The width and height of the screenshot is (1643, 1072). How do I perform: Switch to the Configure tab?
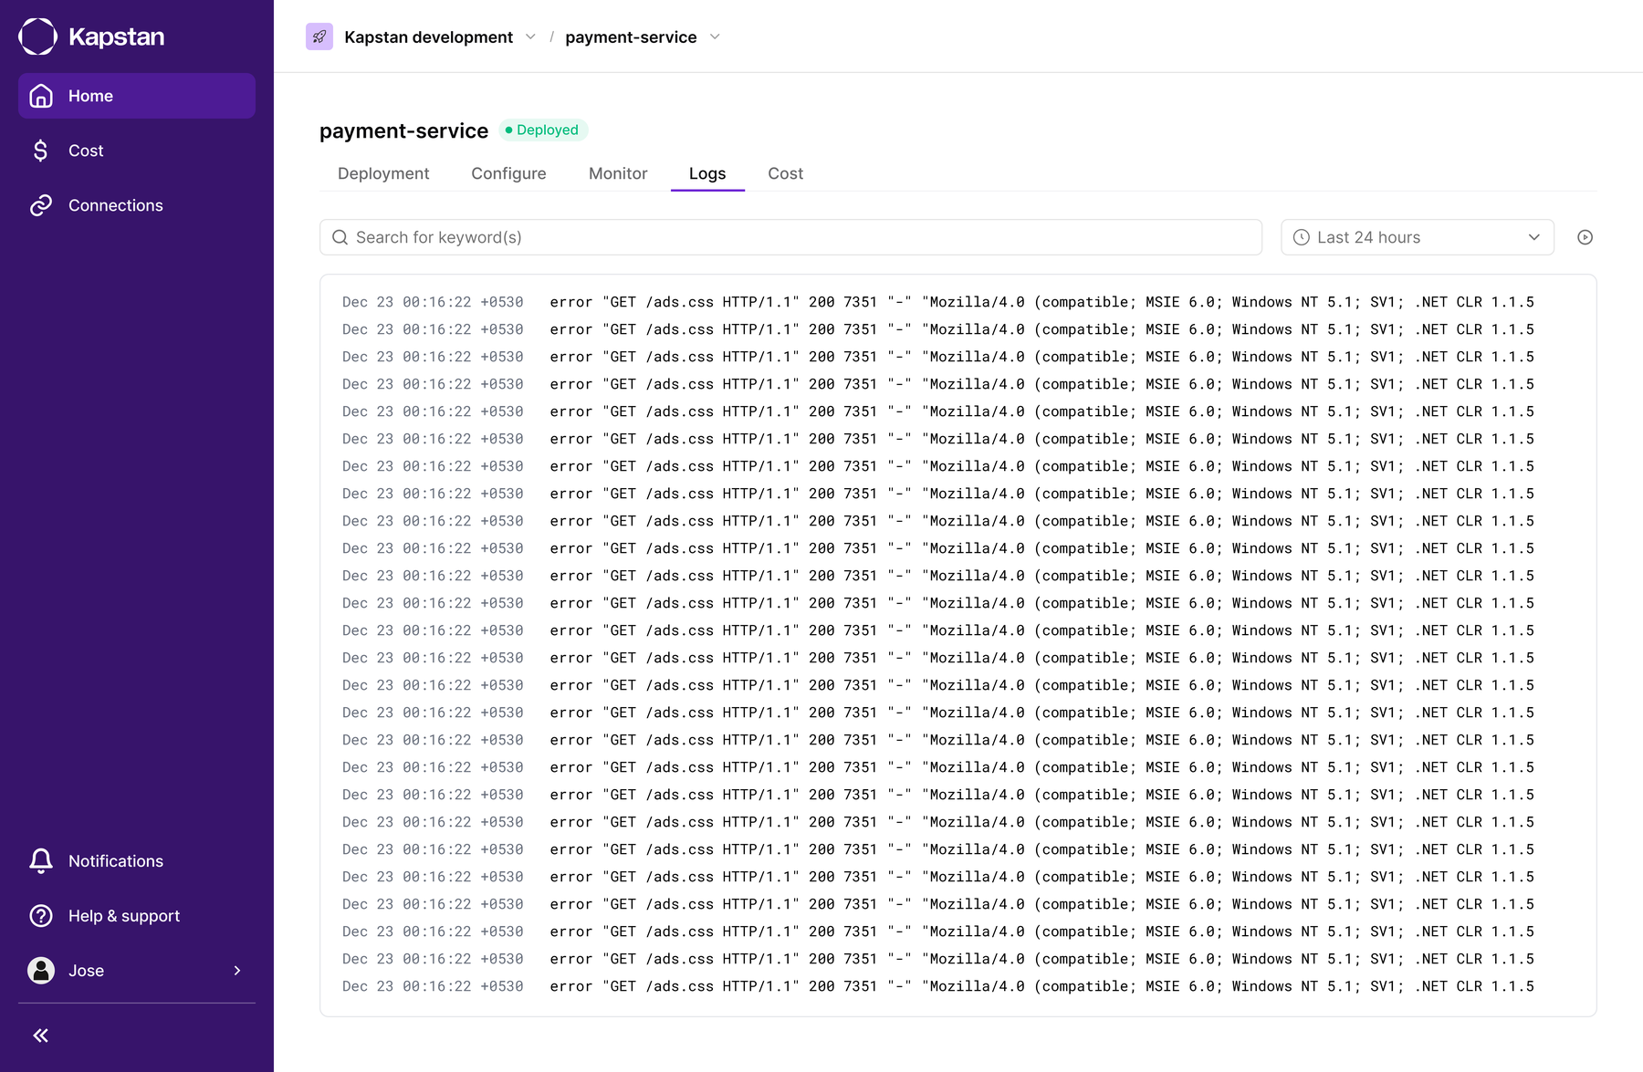[508, 173]
